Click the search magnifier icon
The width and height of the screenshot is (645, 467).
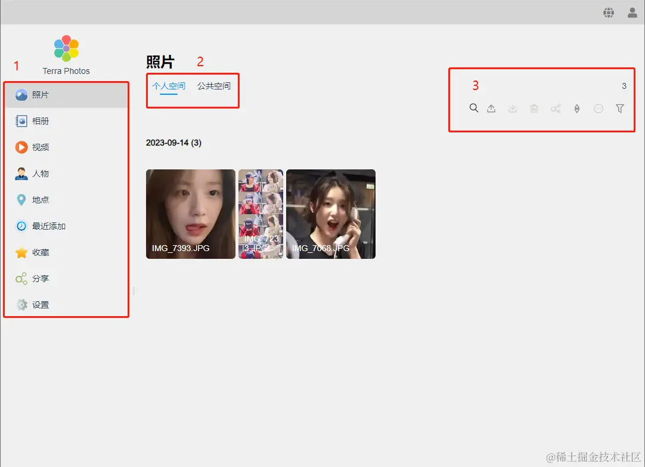pyautogui.click(x=474, y=108)
